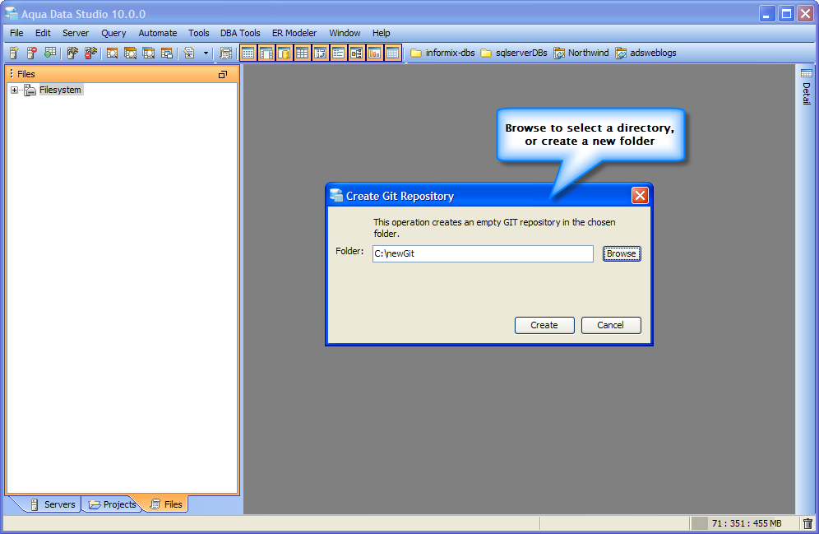Open the Help menu
This screenshot has width=819, height=534.
(x=381, y=33)
